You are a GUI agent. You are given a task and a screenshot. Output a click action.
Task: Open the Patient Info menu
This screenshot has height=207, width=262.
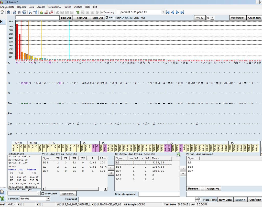(54, 7)
